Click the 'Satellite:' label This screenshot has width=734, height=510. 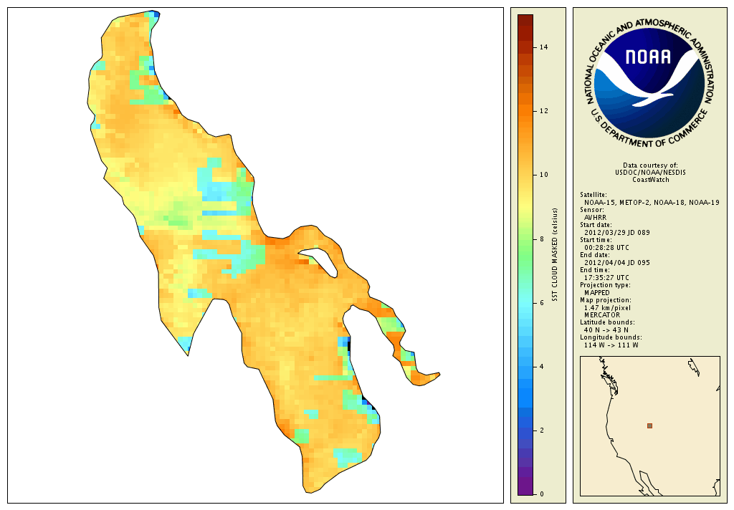593,195
